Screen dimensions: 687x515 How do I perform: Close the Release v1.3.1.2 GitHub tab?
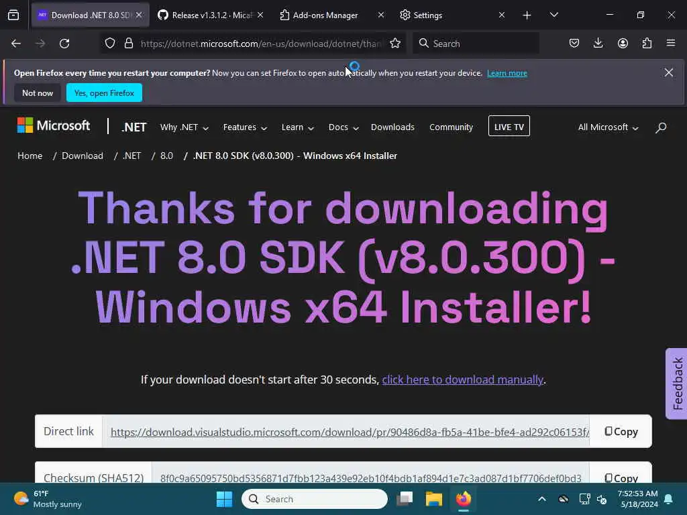(x=260, y=15)
